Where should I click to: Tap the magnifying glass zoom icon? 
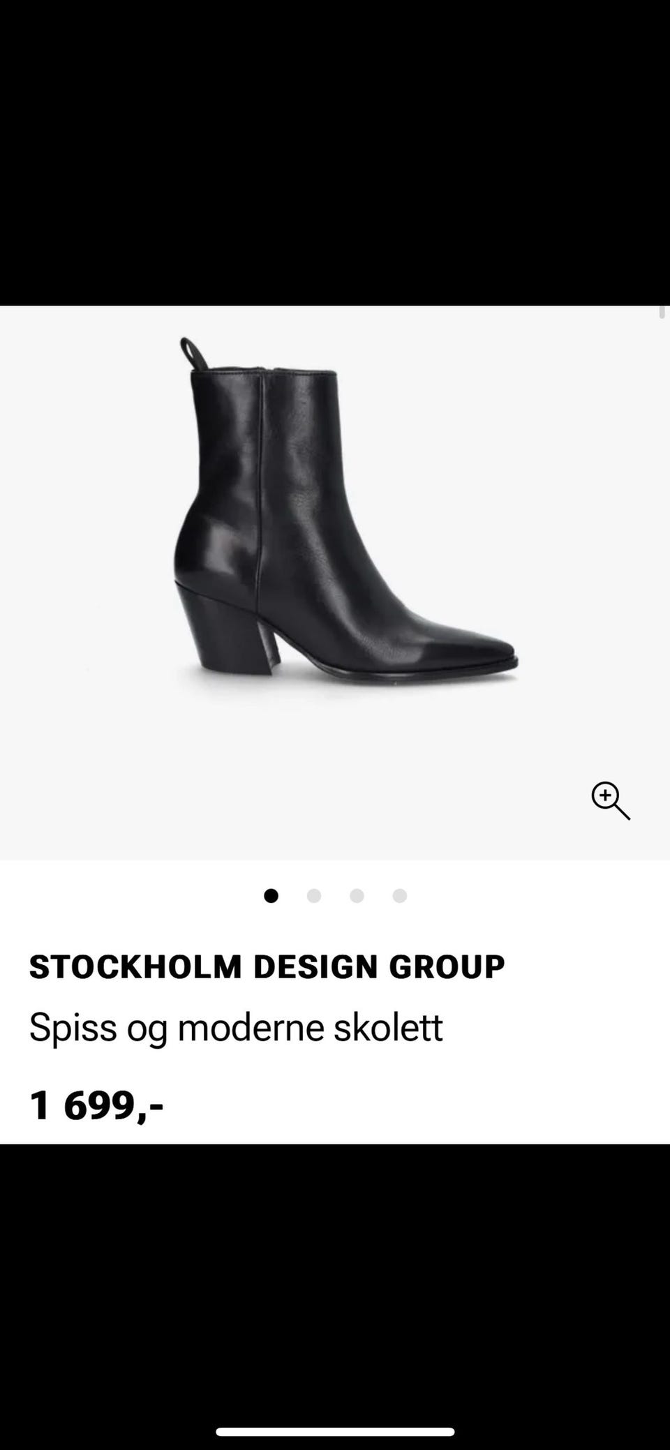[x=611, y=800]
